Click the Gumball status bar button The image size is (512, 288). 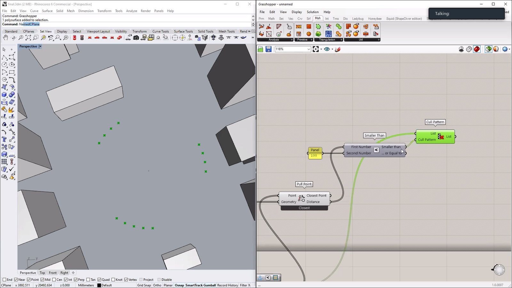point(210,285)
